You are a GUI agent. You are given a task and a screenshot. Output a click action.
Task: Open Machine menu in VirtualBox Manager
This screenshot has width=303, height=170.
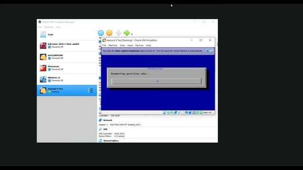coord(48,27)
